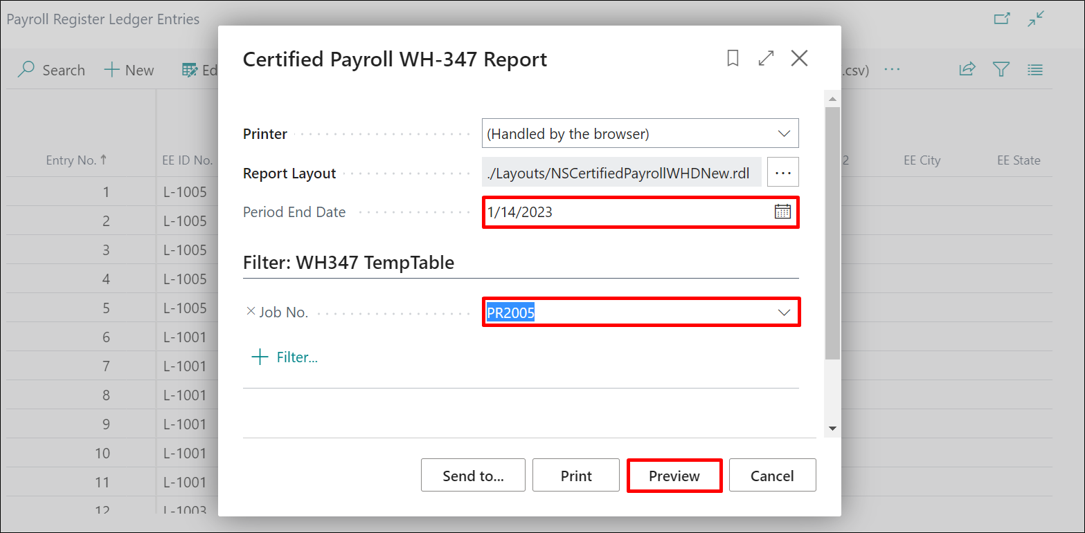Click the share icon in the page toolbar
This screenshot has width=1085, height=533.
pyautogui.click(x=967, y=69)
